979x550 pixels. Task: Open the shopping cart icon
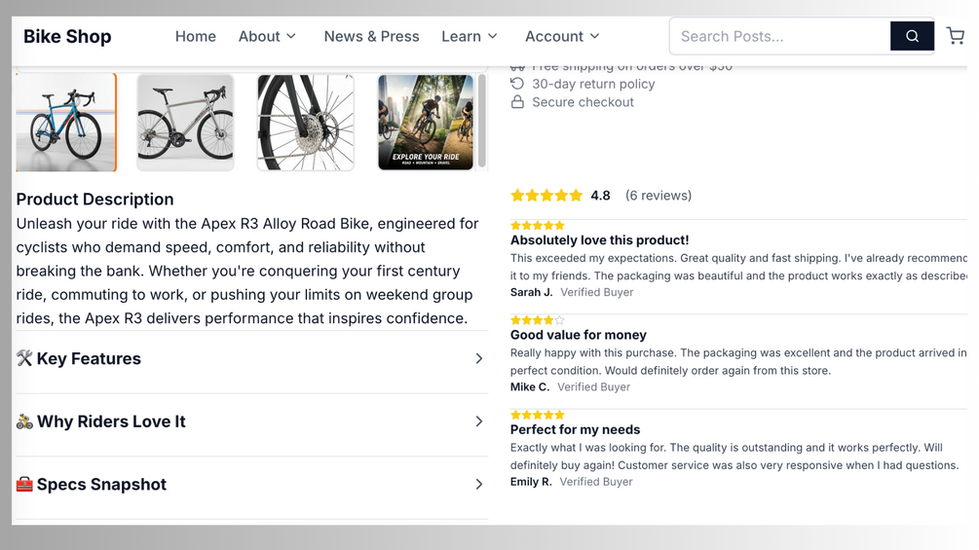pyautogui.click(x=955, y=36)
